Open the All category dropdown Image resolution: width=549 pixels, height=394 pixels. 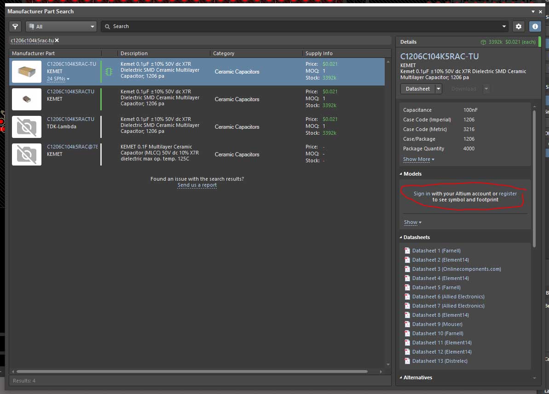[x=61, y=27]
